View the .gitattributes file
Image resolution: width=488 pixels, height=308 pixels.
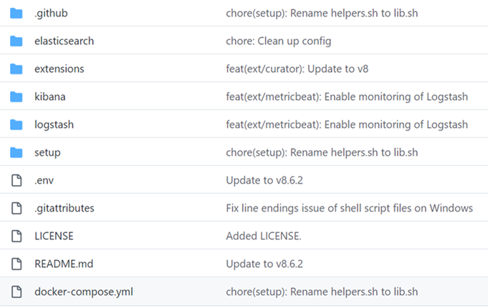(x=64, y=209)
